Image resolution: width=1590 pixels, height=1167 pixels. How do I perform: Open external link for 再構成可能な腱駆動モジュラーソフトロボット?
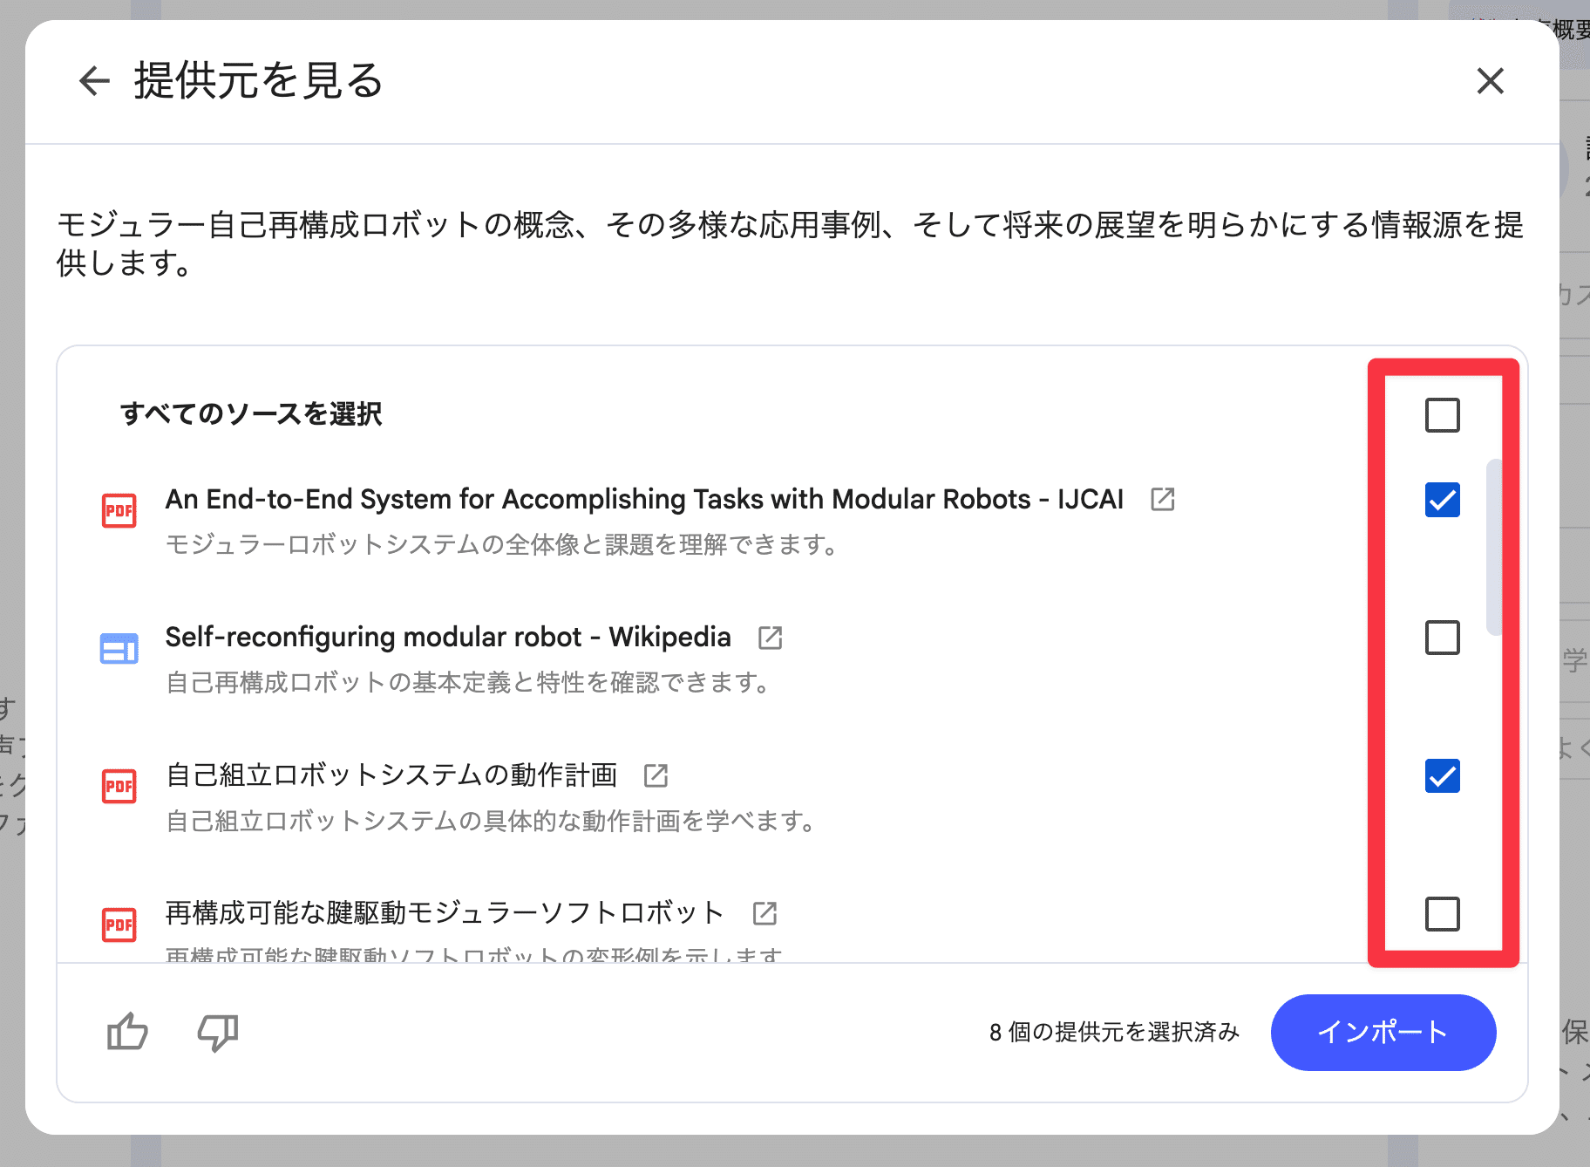click(764, 913)
